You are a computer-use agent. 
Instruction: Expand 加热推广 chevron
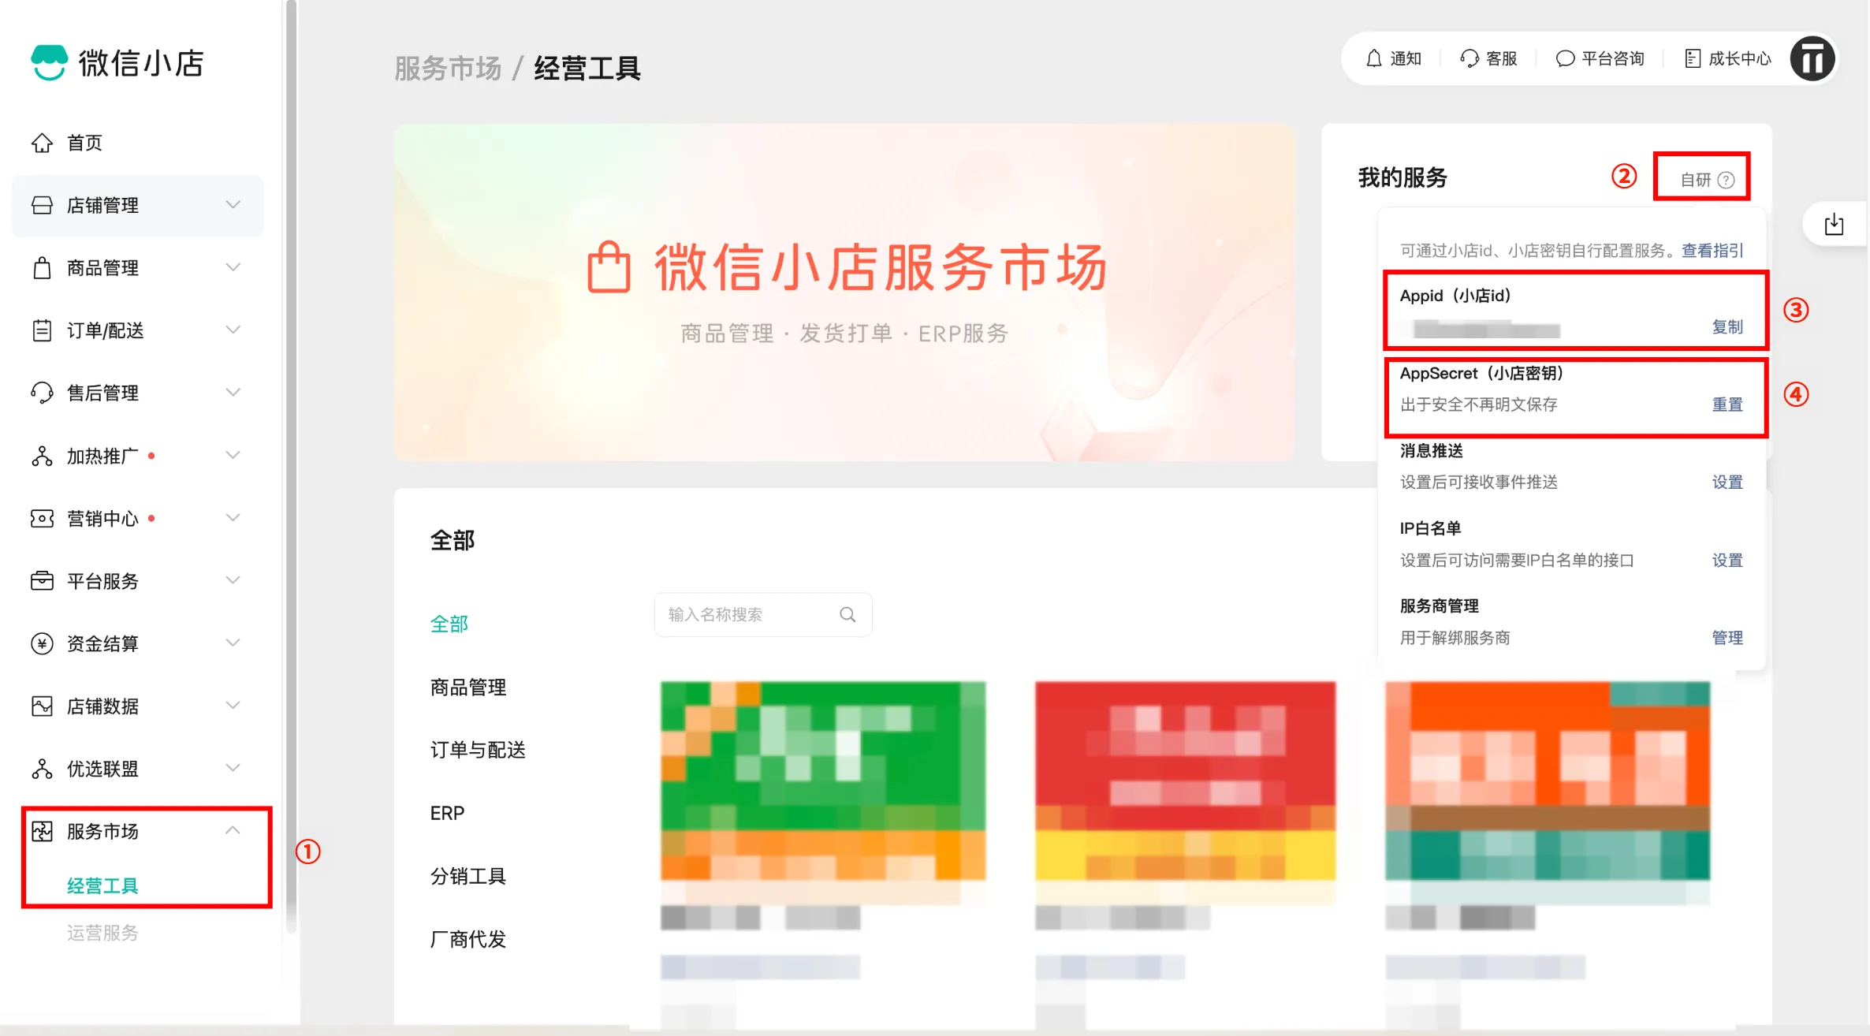click(233, 455)
